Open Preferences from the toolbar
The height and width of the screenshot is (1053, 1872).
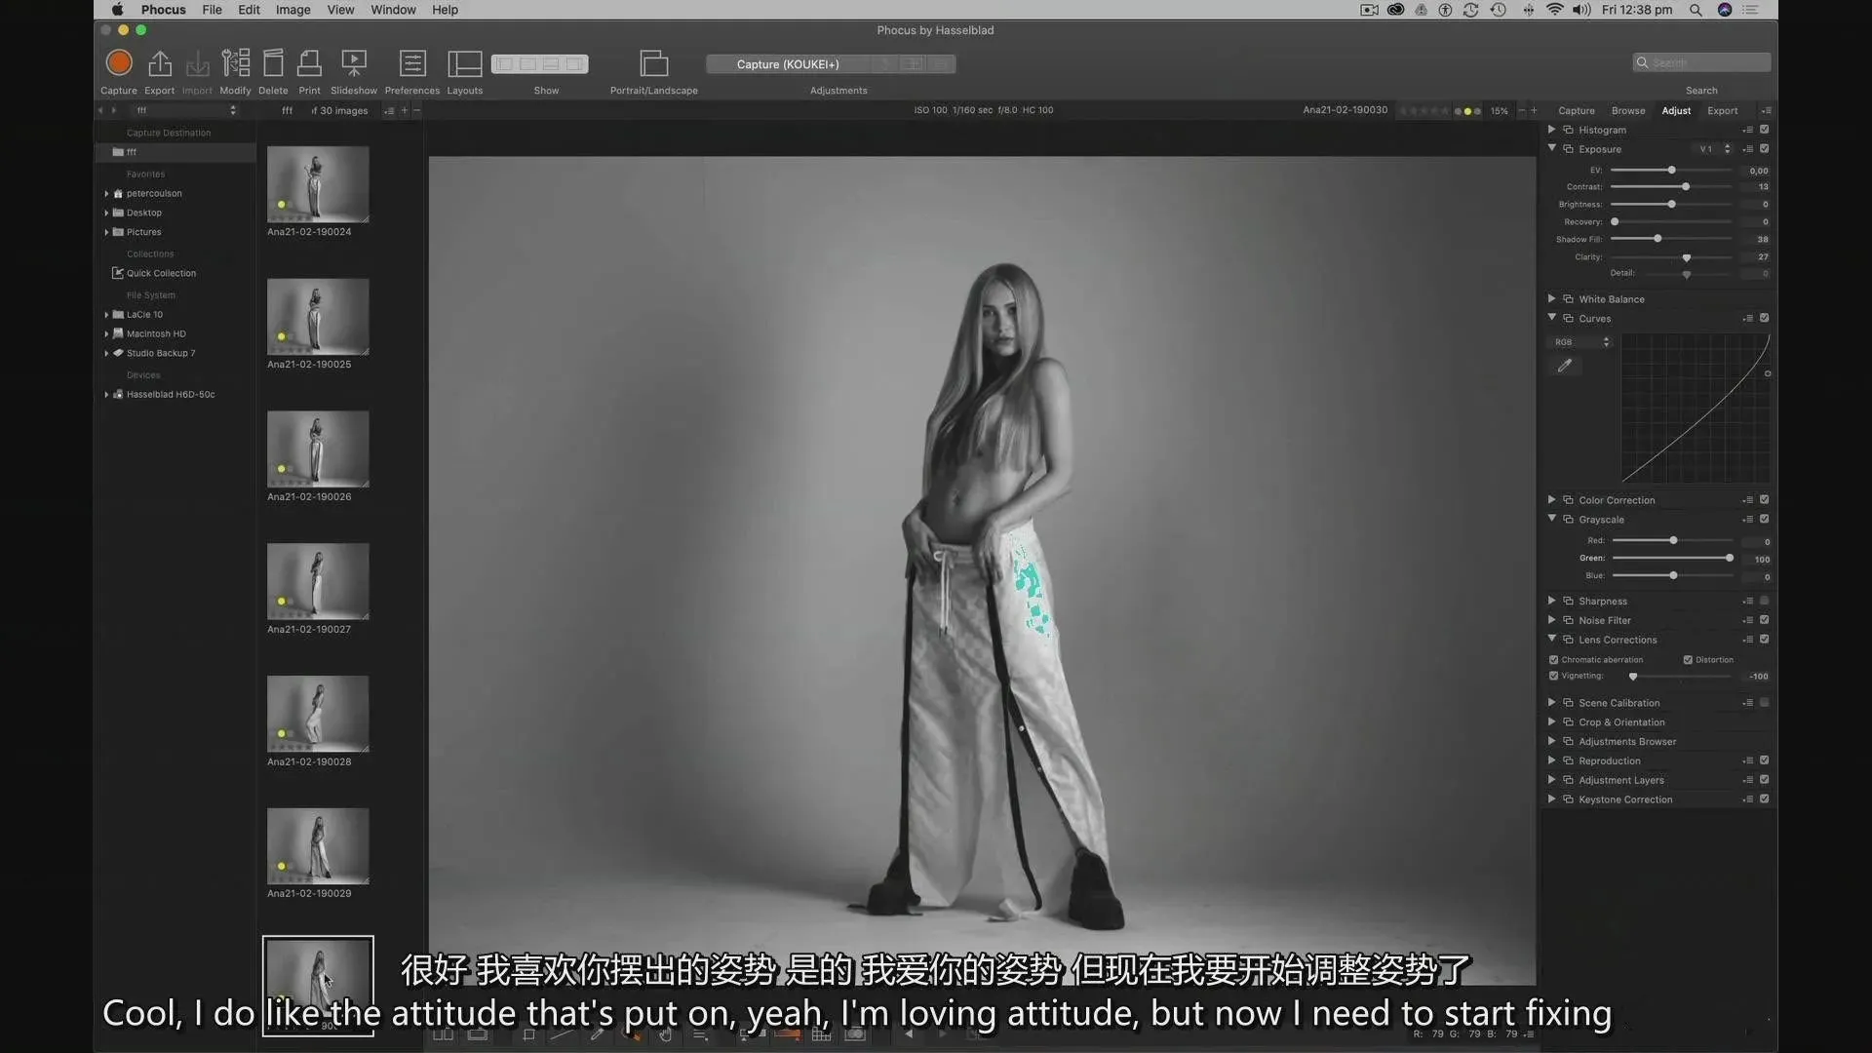[x=412, y=63]
